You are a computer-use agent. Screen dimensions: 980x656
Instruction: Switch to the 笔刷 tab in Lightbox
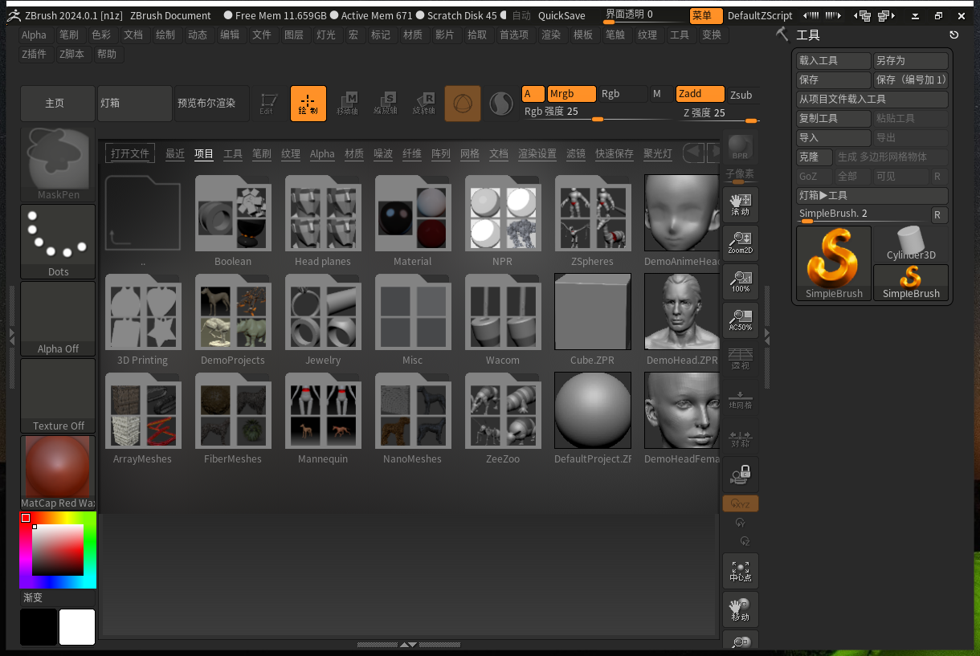pos(261,153)
